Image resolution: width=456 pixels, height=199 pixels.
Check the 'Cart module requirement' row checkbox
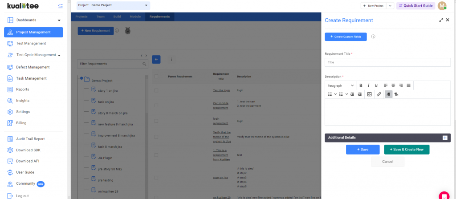point(156,106)
